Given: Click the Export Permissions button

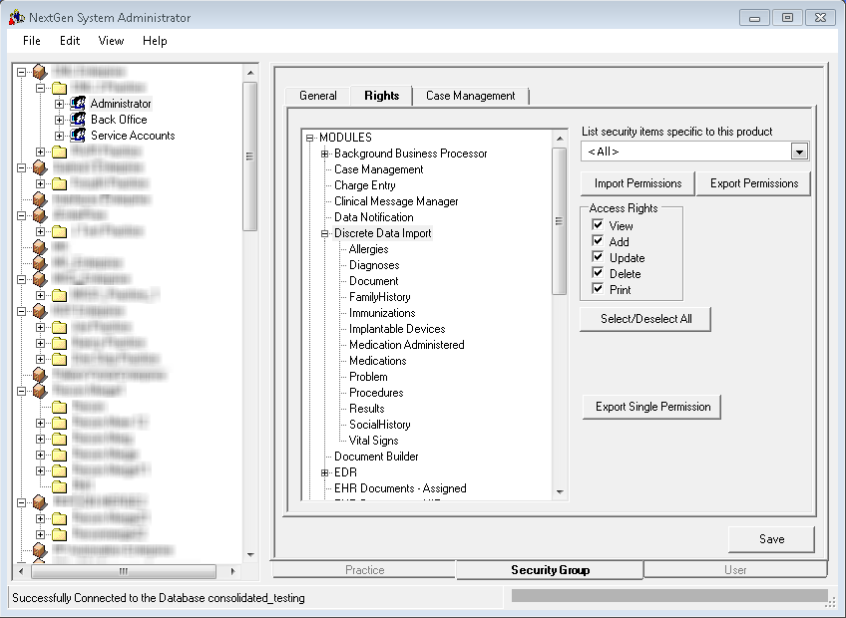Looking at the screenshot, I should [754, 183].
